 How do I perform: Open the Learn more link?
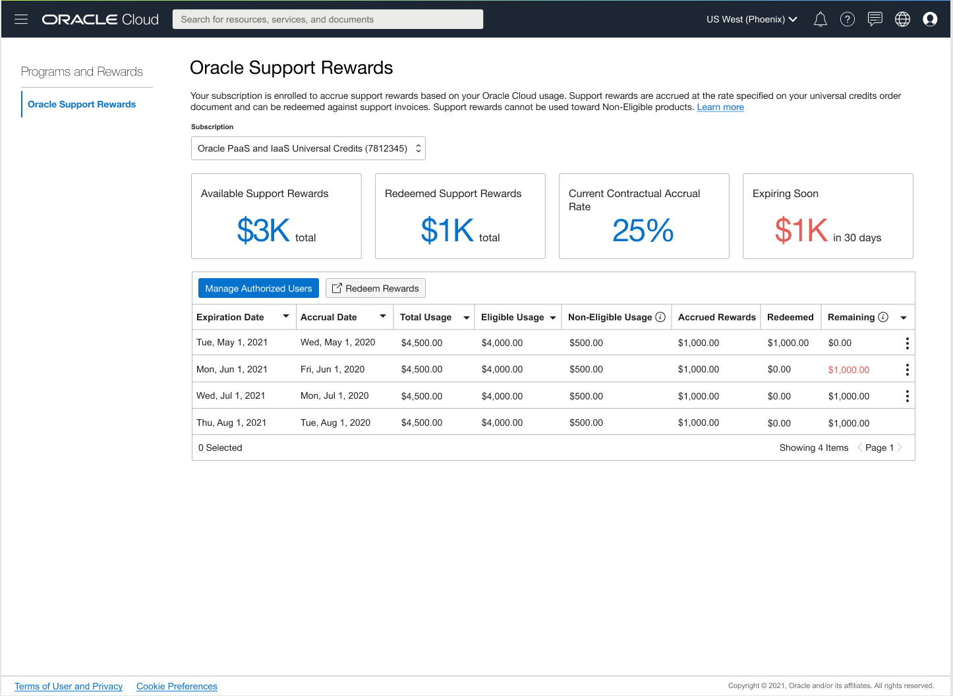tap(720, 107)
